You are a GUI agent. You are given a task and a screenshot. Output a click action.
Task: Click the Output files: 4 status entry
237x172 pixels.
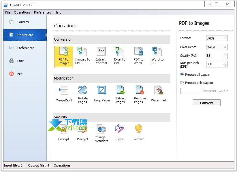click(39, 165)
